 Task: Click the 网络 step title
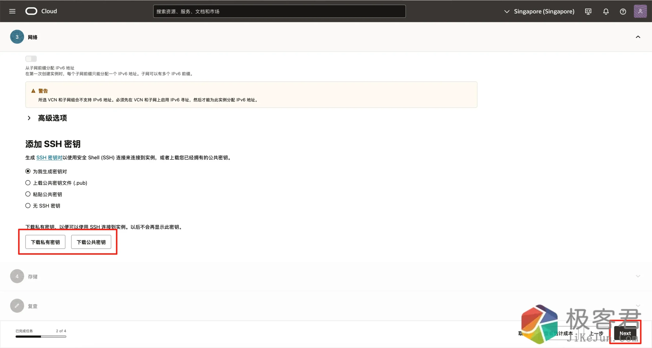click(x=33, y=37)
